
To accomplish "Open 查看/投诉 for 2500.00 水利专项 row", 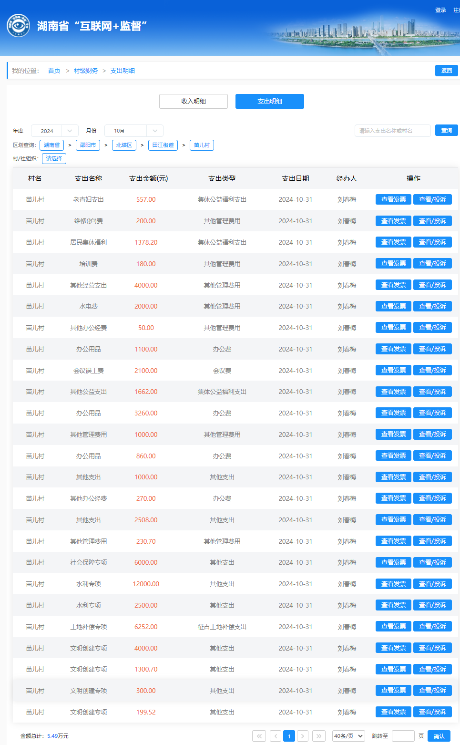I will pos(432,605).
